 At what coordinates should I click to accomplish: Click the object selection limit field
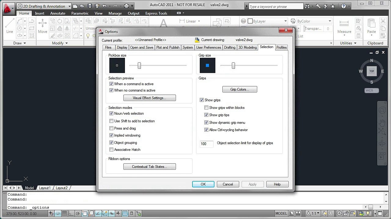(x=206, y=144)
